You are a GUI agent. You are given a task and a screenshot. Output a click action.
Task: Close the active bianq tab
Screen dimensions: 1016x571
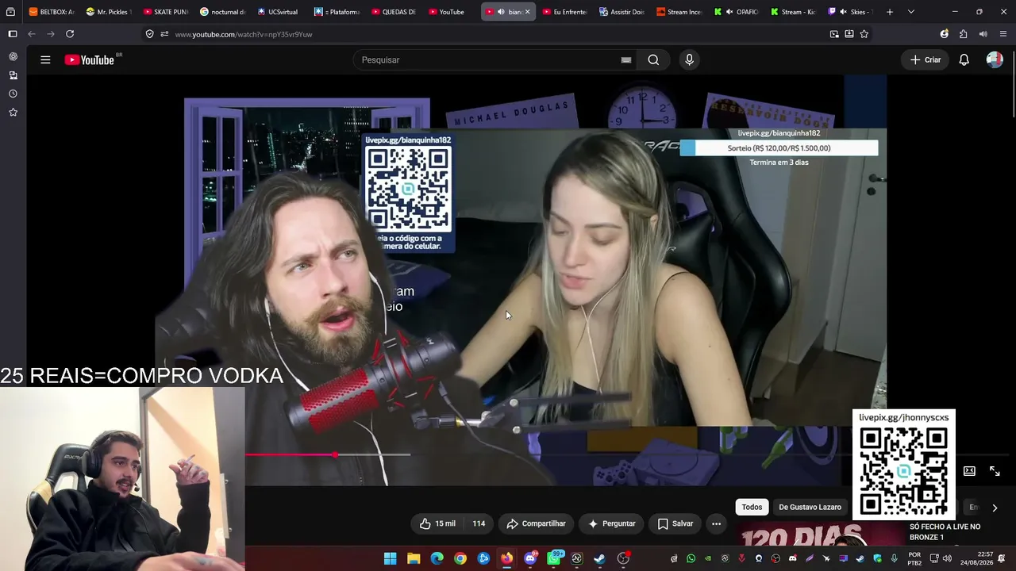[x=527, y=12]
